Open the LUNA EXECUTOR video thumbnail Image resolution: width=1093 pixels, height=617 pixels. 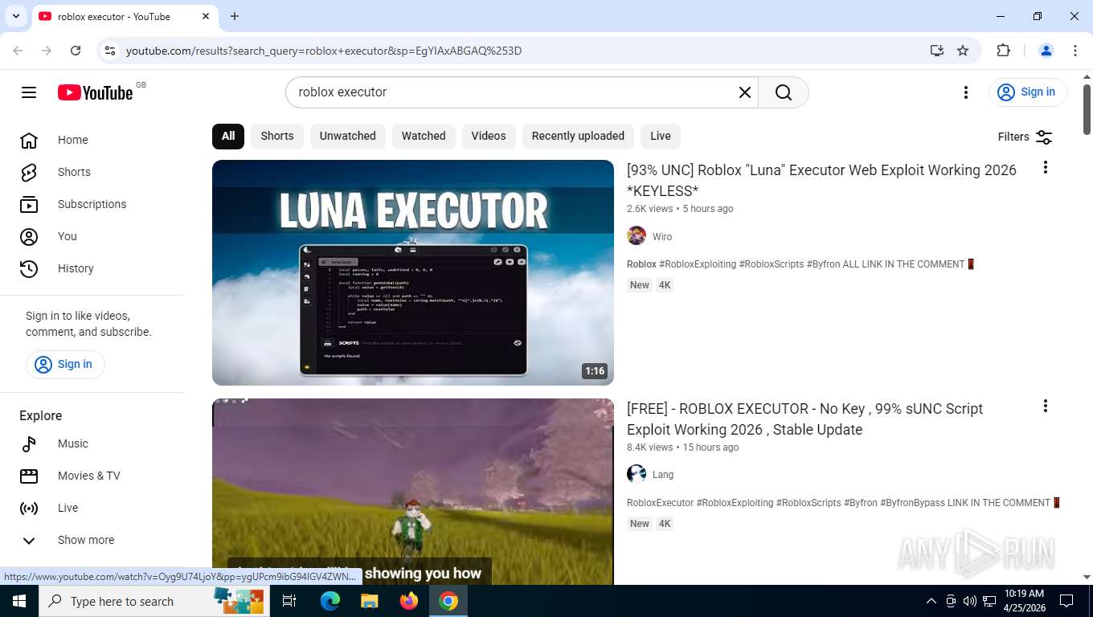413,272
